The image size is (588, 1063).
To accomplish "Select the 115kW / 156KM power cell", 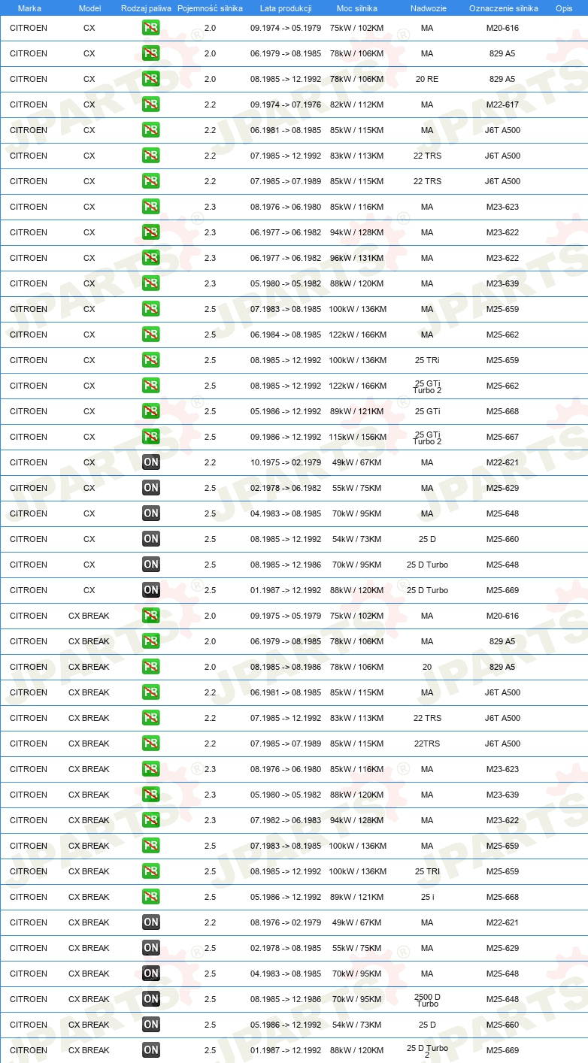I will (x=357, y=437).
